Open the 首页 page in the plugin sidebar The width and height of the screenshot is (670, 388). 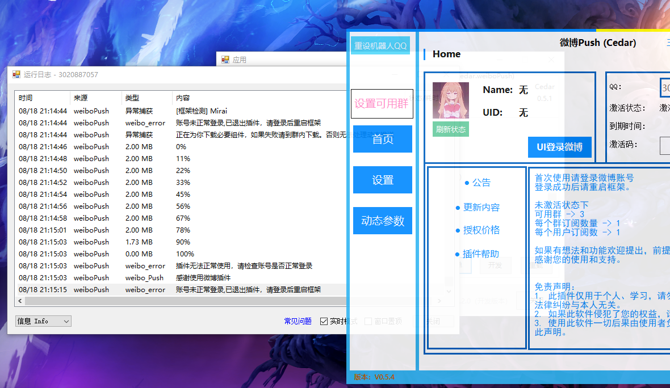(382, 138)
